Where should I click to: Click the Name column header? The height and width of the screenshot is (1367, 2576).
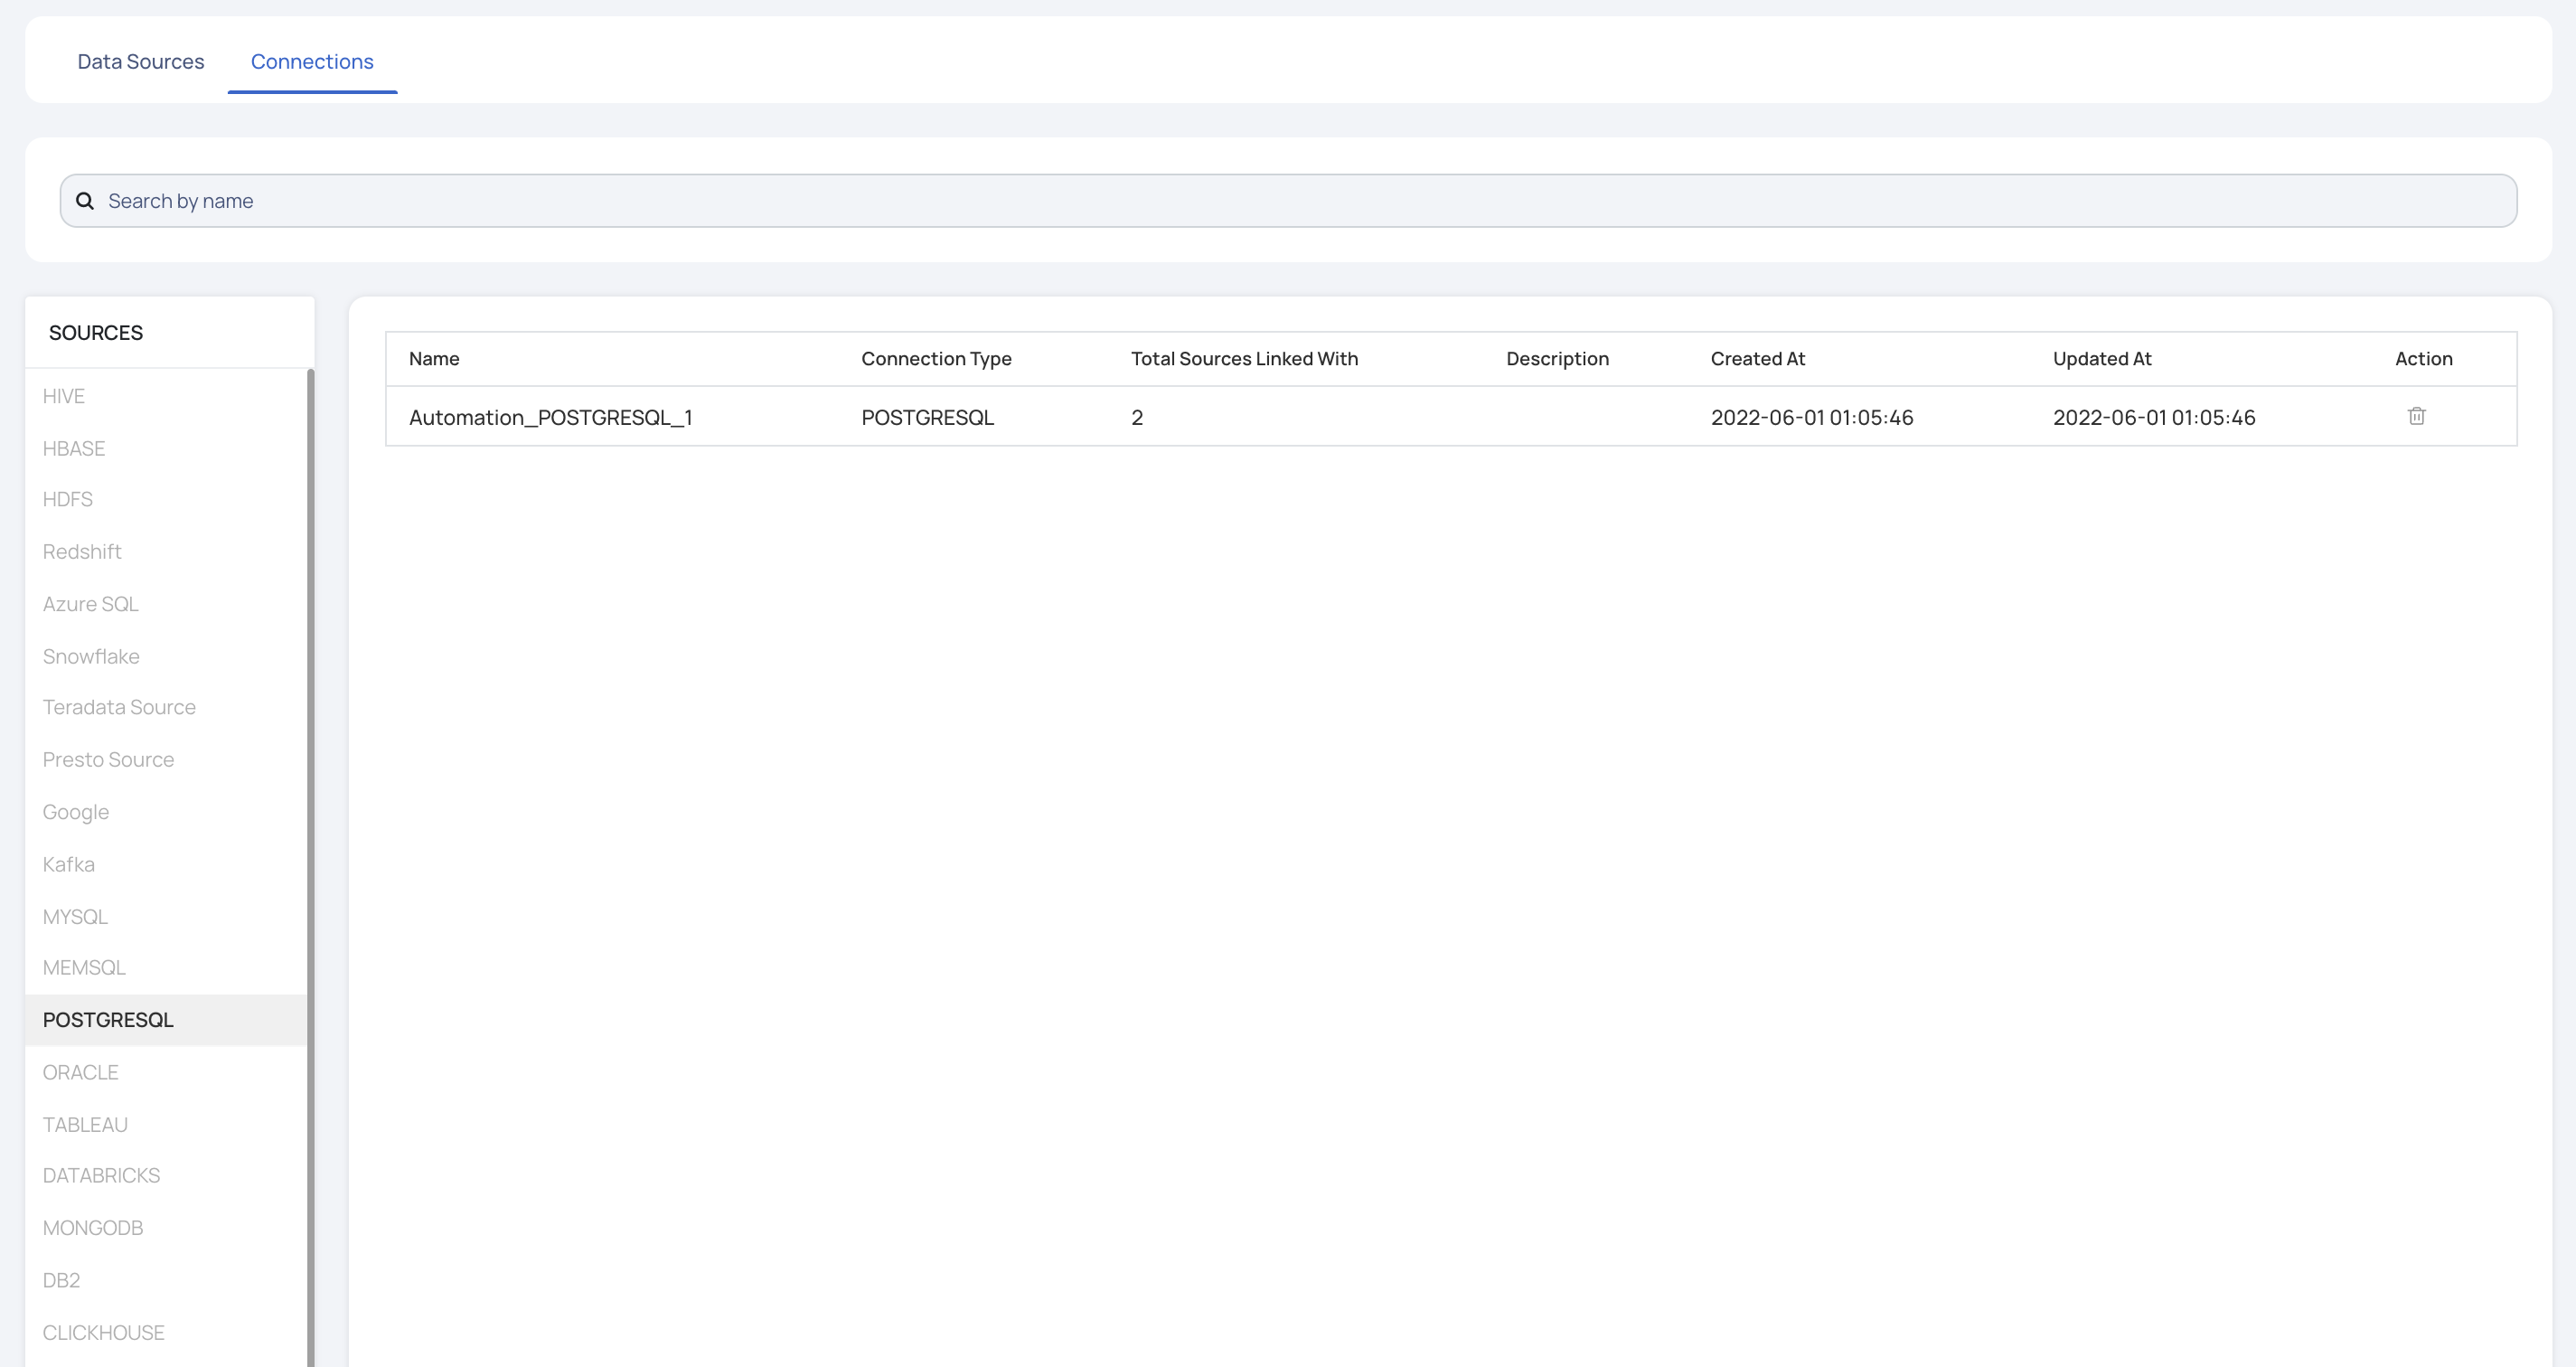click(434, 359)
